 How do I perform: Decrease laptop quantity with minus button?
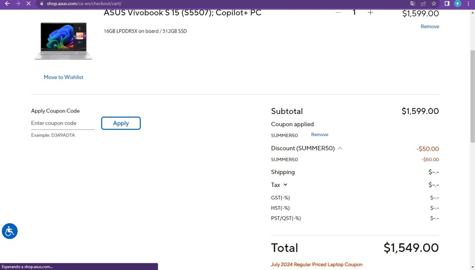(x=338, y=12)
